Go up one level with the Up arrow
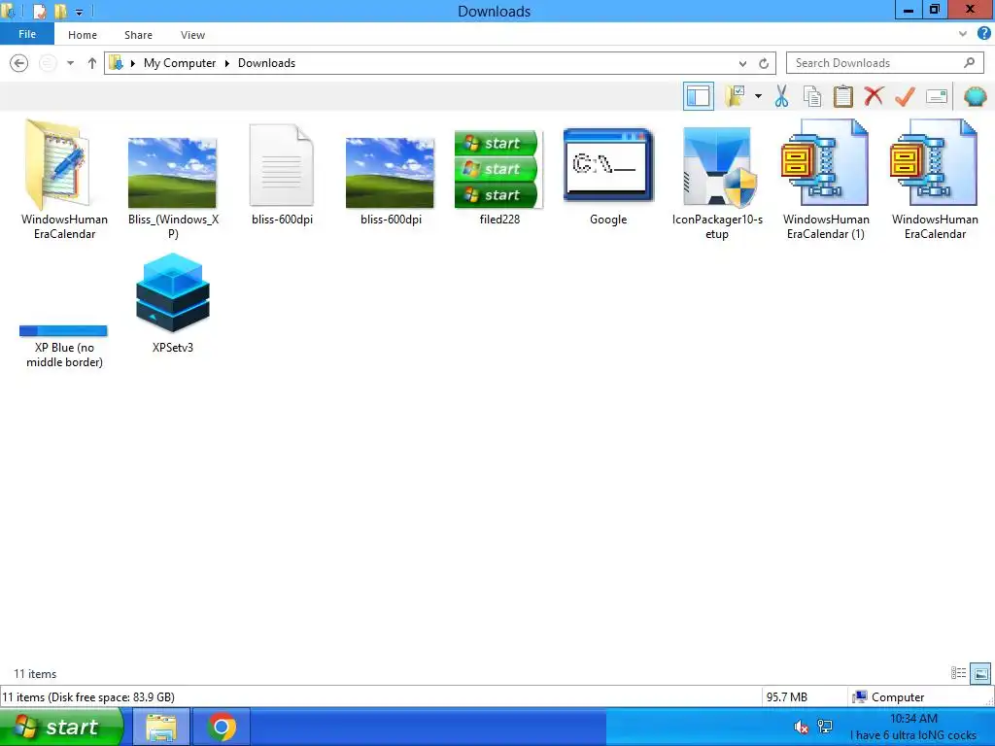Screen dimensions: 995x746 pyautogui.click(x=92, y=63)
